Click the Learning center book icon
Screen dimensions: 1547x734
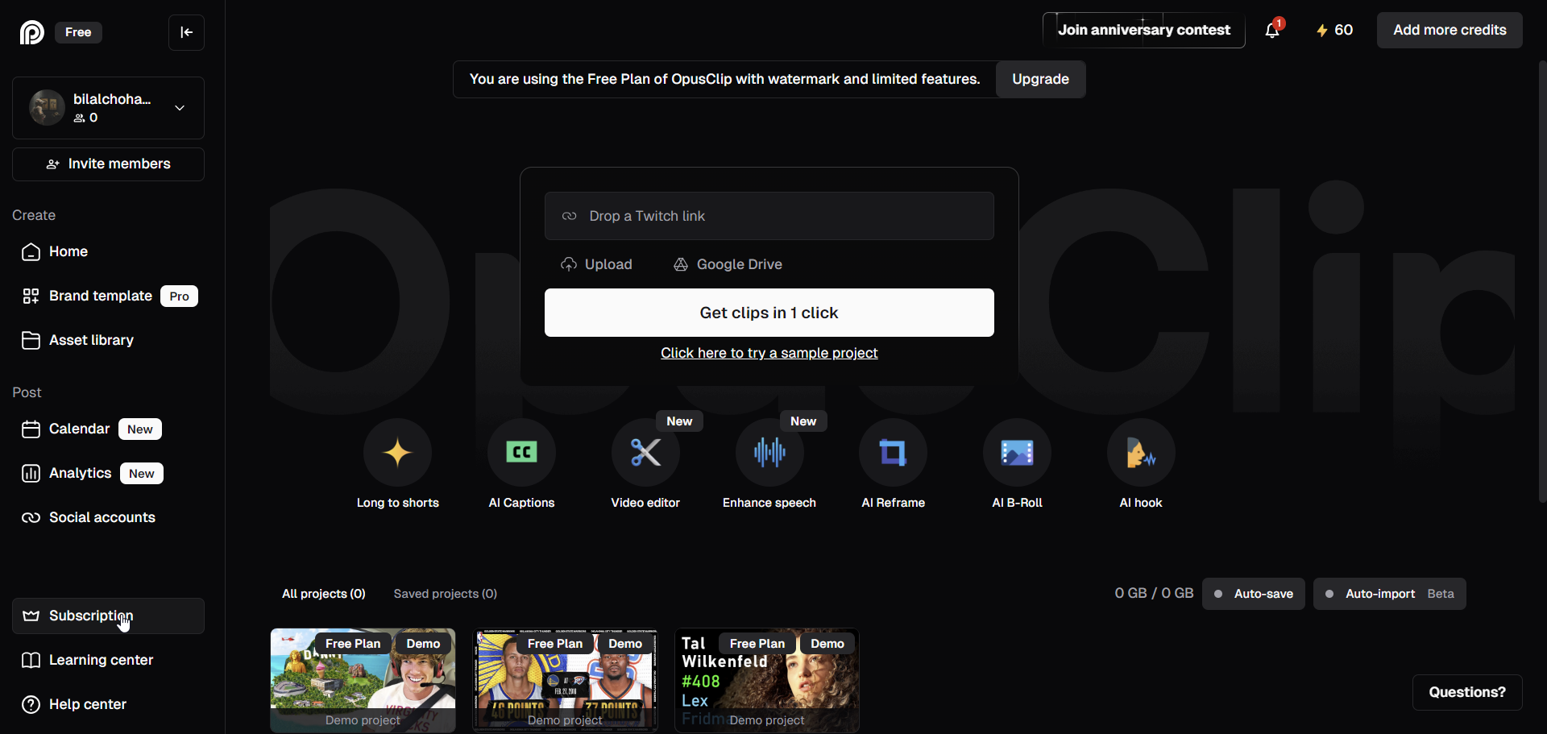31,661
